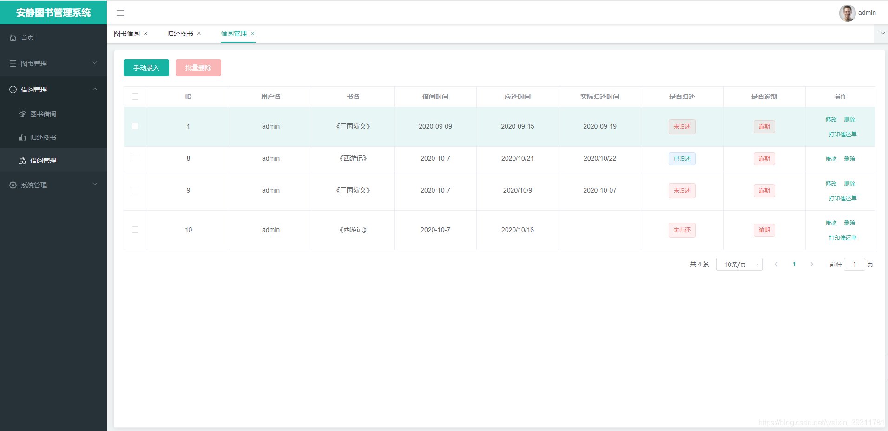Select the 借阅管理 tab
888x431 pixels.
[x=234, y=33]
